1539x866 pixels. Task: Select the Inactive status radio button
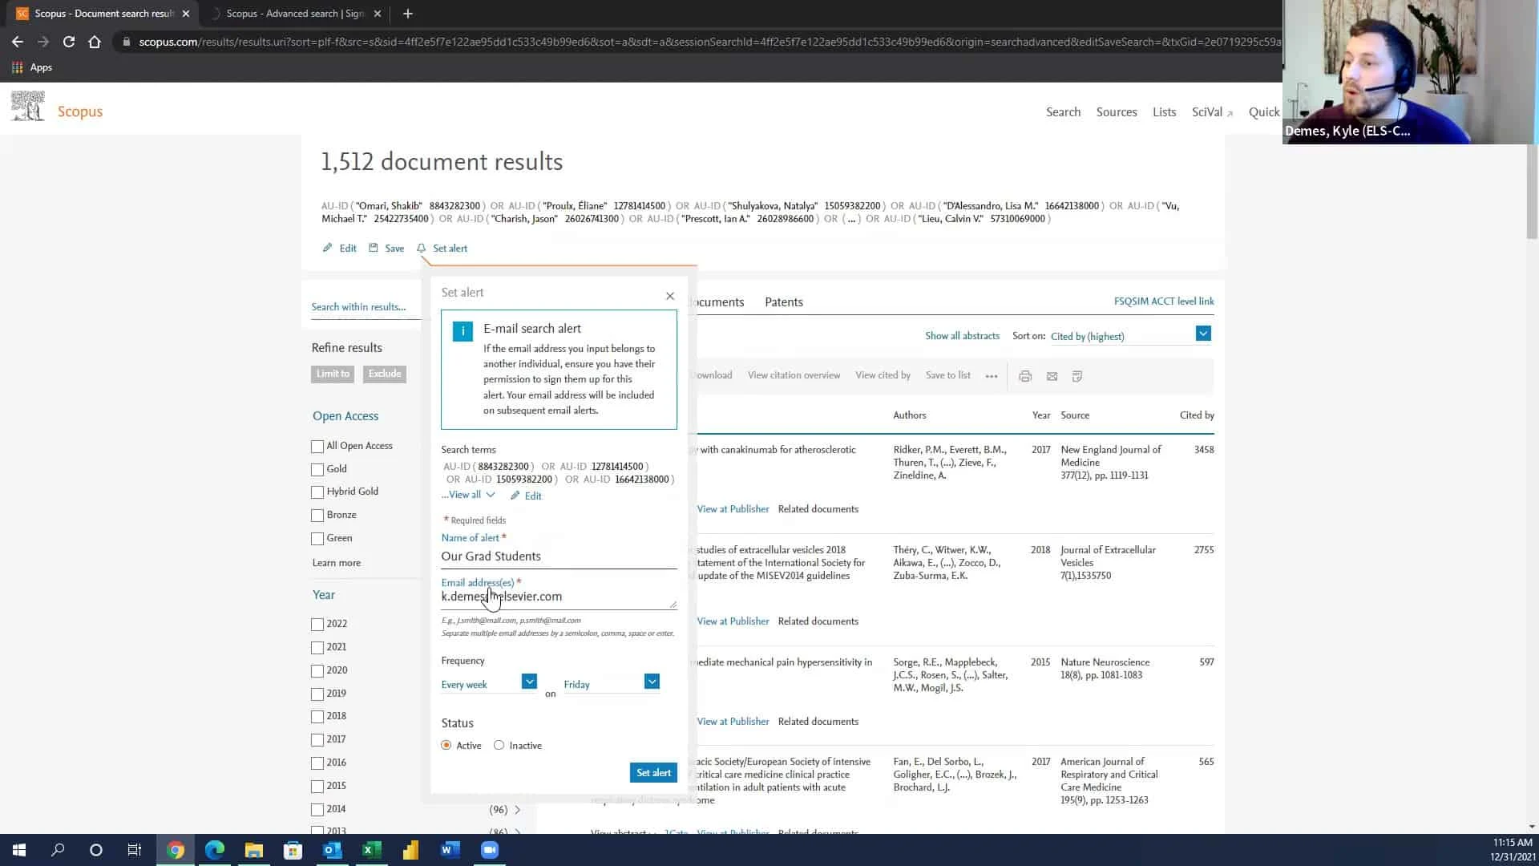499,745
